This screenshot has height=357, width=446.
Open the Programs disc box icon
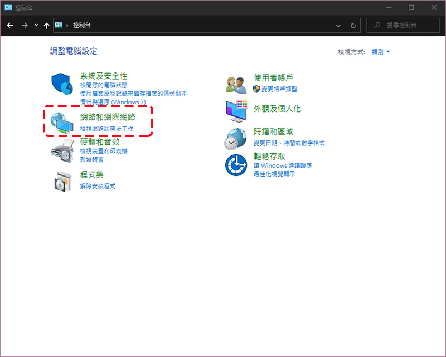click(62, 182)
